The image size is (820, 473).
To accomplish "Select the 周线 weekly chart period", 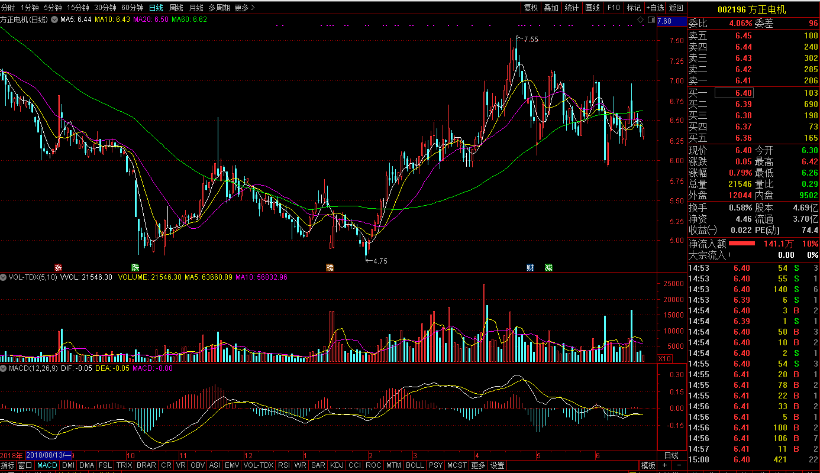I will click(176, 8).
